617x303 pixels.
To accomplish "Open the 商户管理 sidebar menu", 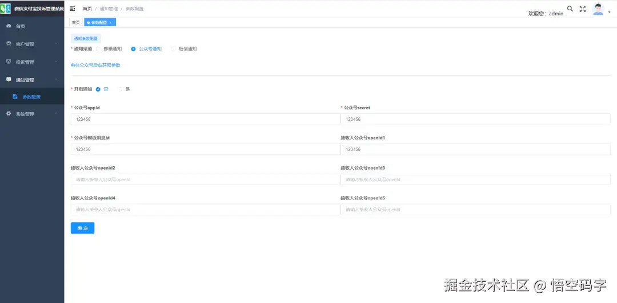I will pos(32,44).
